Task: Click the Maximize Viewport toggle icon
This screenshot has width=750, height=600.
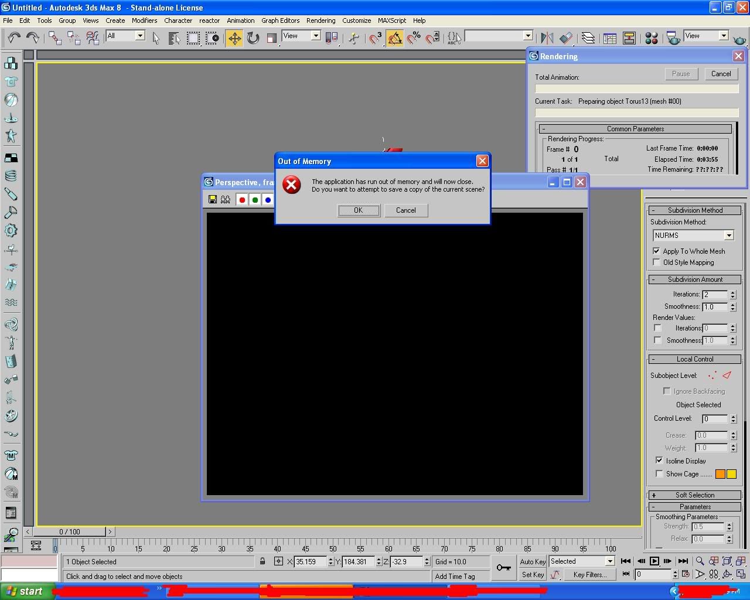Action: [x=741, y=574]
